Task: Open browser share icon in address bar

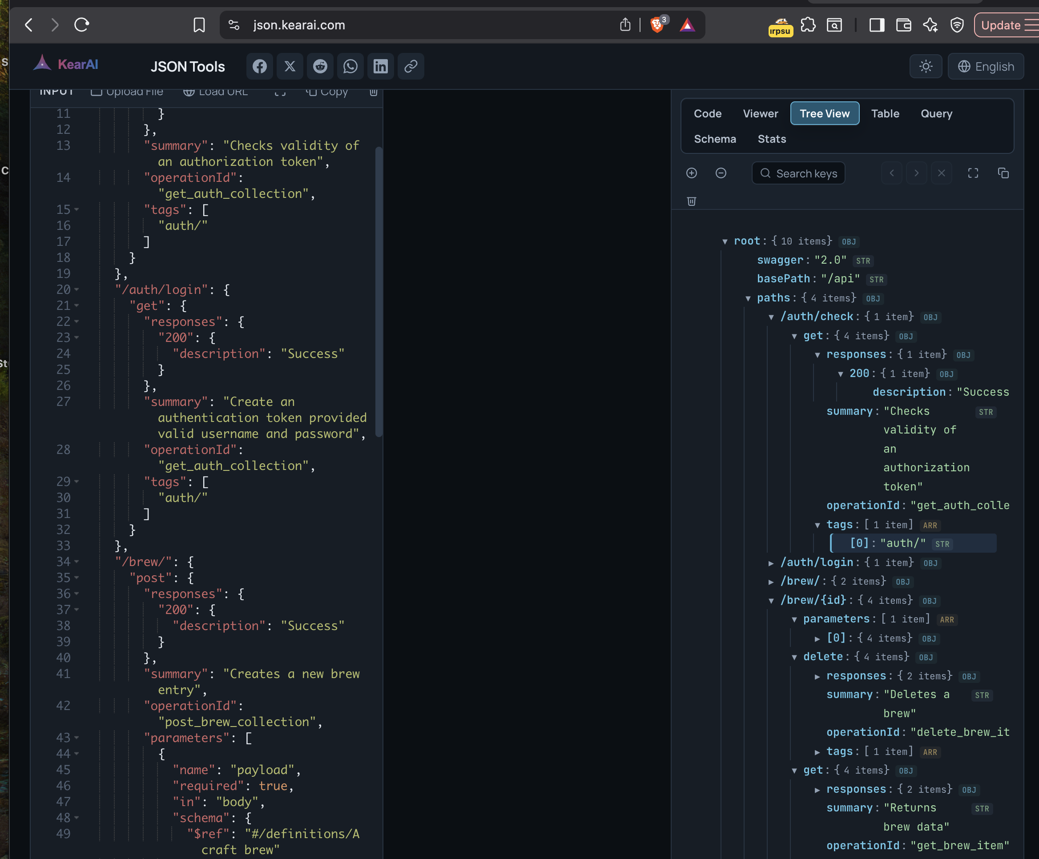Action: point(625,25)
